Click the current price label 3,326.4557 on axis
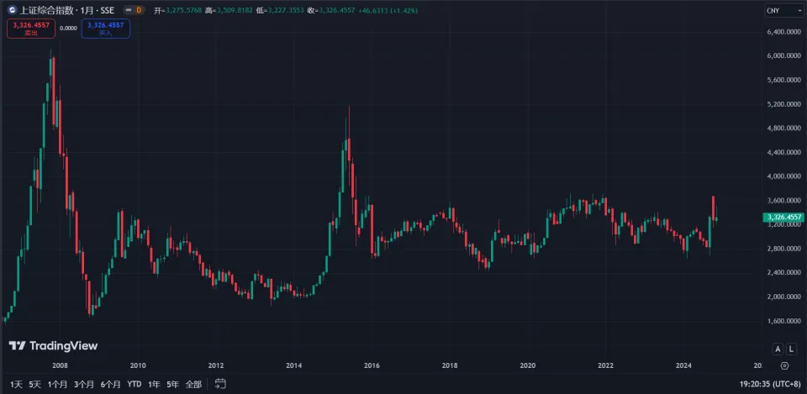Image resolution: width=807 pixels, height=394 pixels. coord(783,218)
